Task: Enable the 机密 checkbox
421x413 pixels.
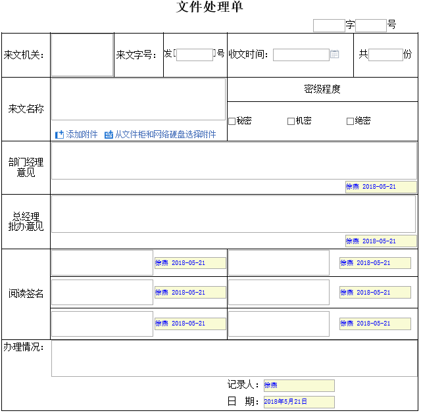Action: 291,121
